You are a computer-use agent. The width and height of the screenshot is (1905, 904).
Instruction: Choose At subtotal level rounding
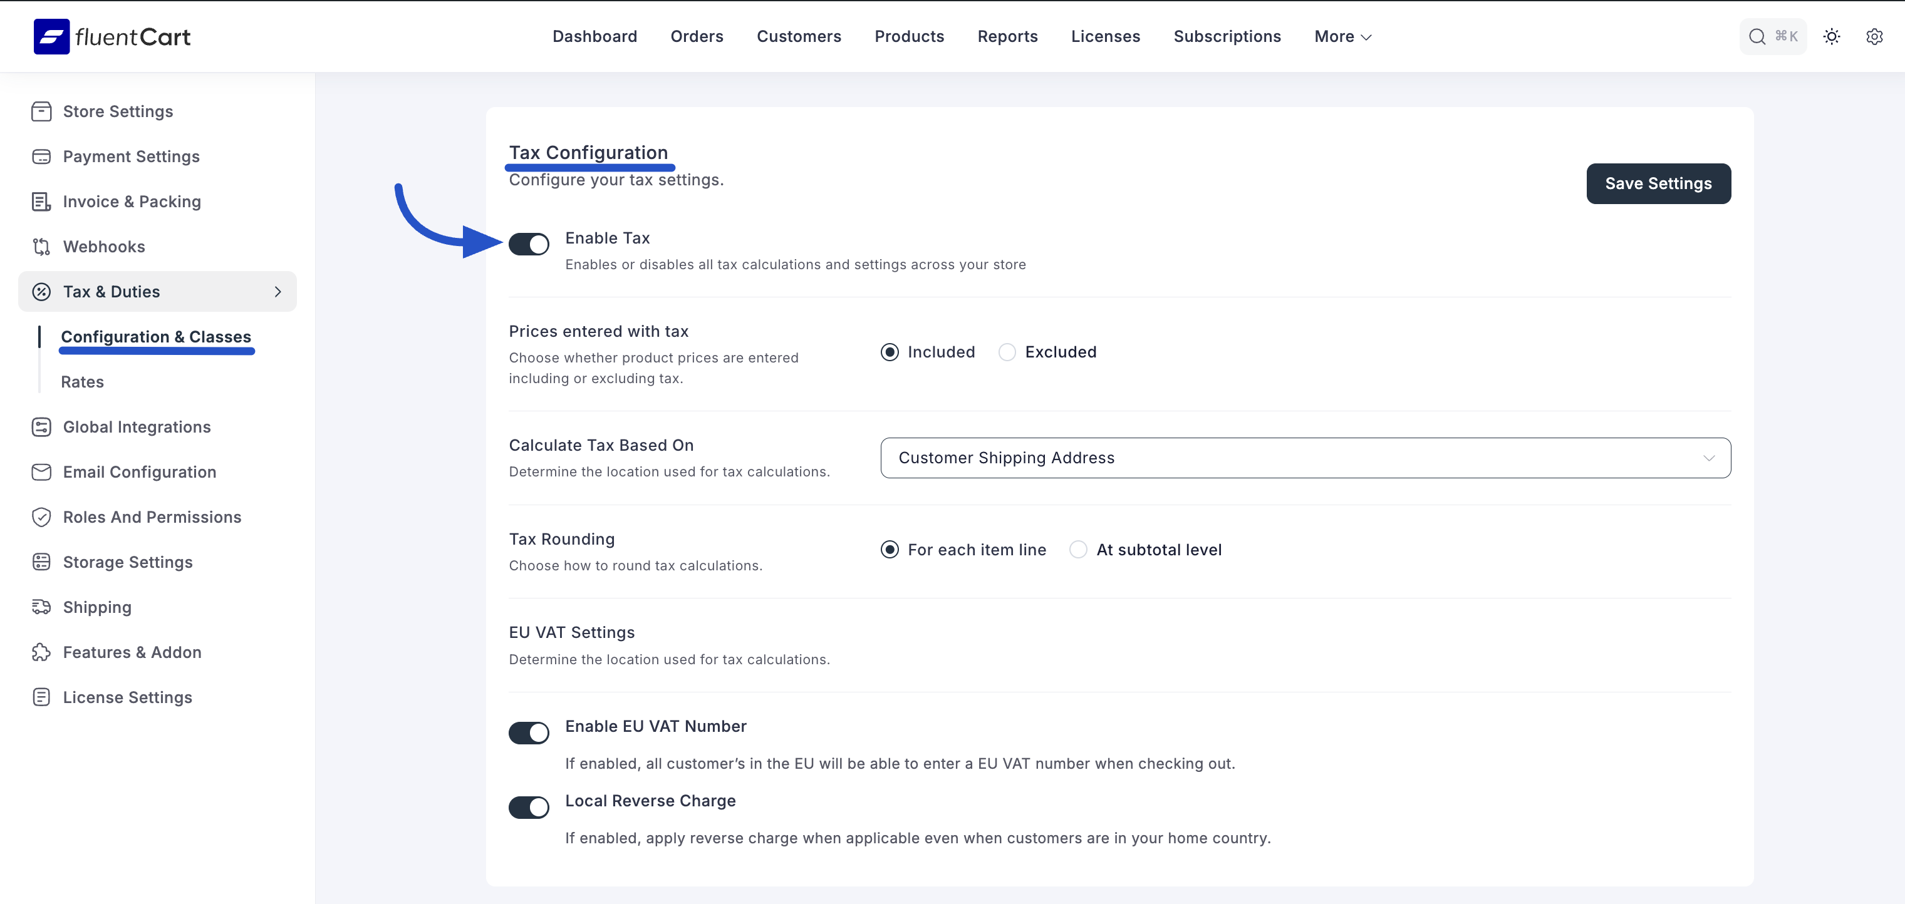pyautogui.click(x=1078, y=549)
